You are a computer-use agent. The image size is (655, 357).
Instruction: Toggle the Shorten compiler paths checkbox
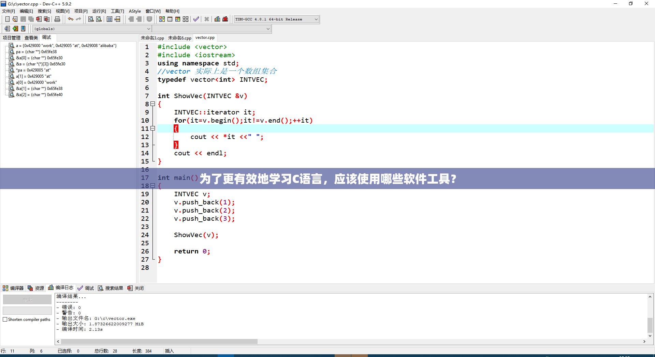5,320
